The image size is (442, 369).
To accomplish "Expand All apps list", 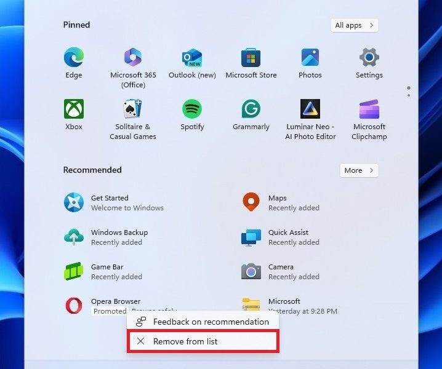I will (355, 25).
